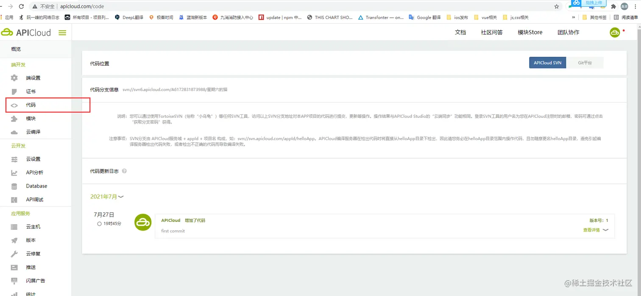Open the Chrome extensions puzzle icon
The width and height of the screenshot is (641, 296).
tap(613, 6)
